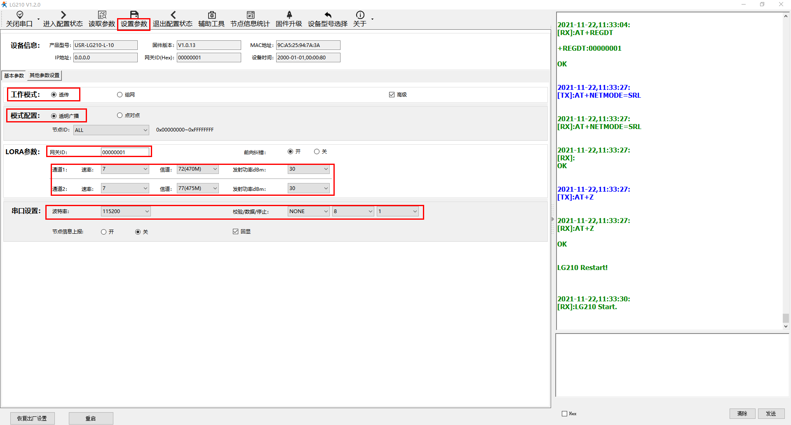This screenshot has height=425, width=791.
Task: Click the log panel vertical scrollbar thumb
Action: pyautogui.click(x=786, y=318)
